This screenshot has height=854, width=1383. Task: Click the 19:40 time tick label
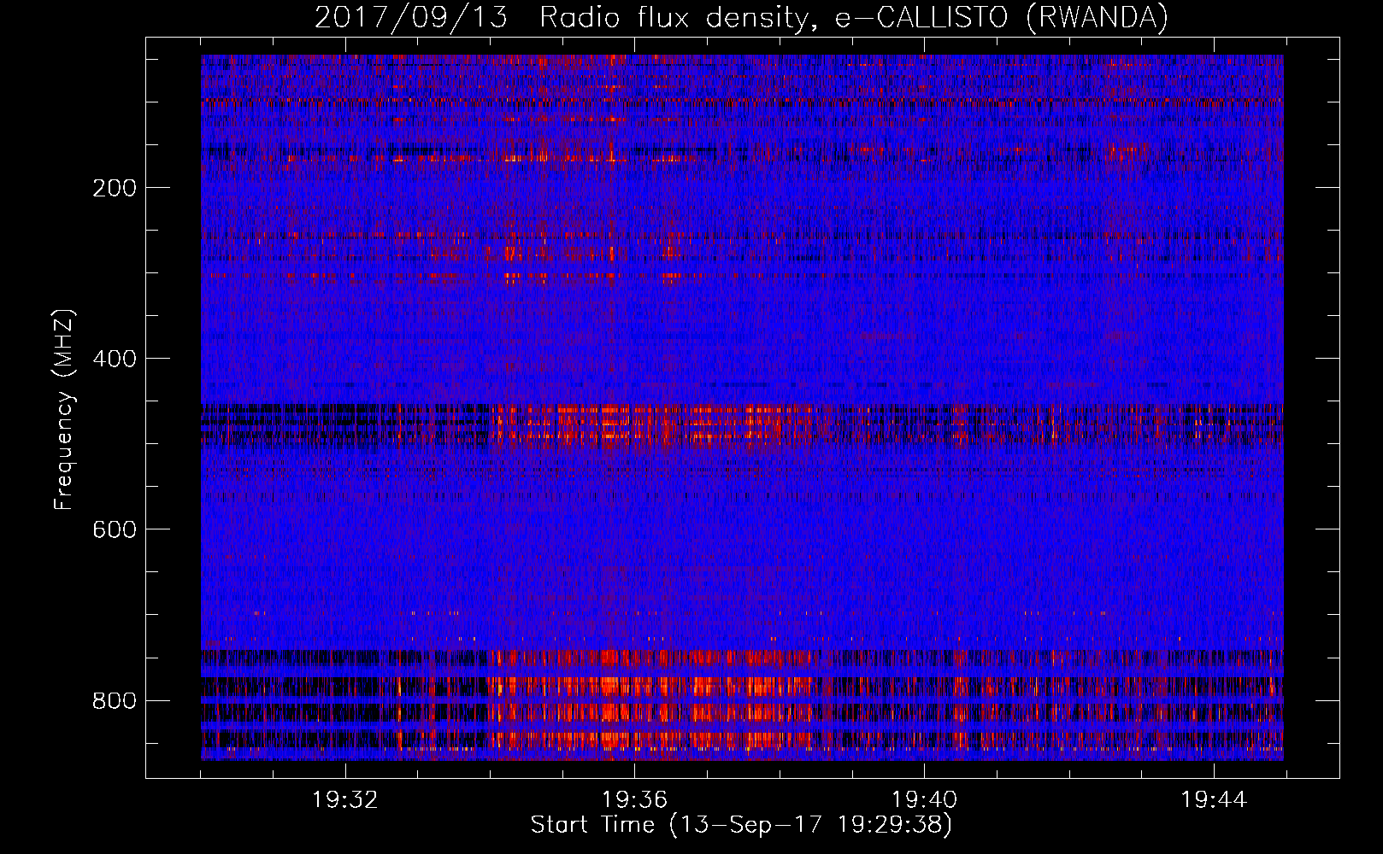(924, 800)
